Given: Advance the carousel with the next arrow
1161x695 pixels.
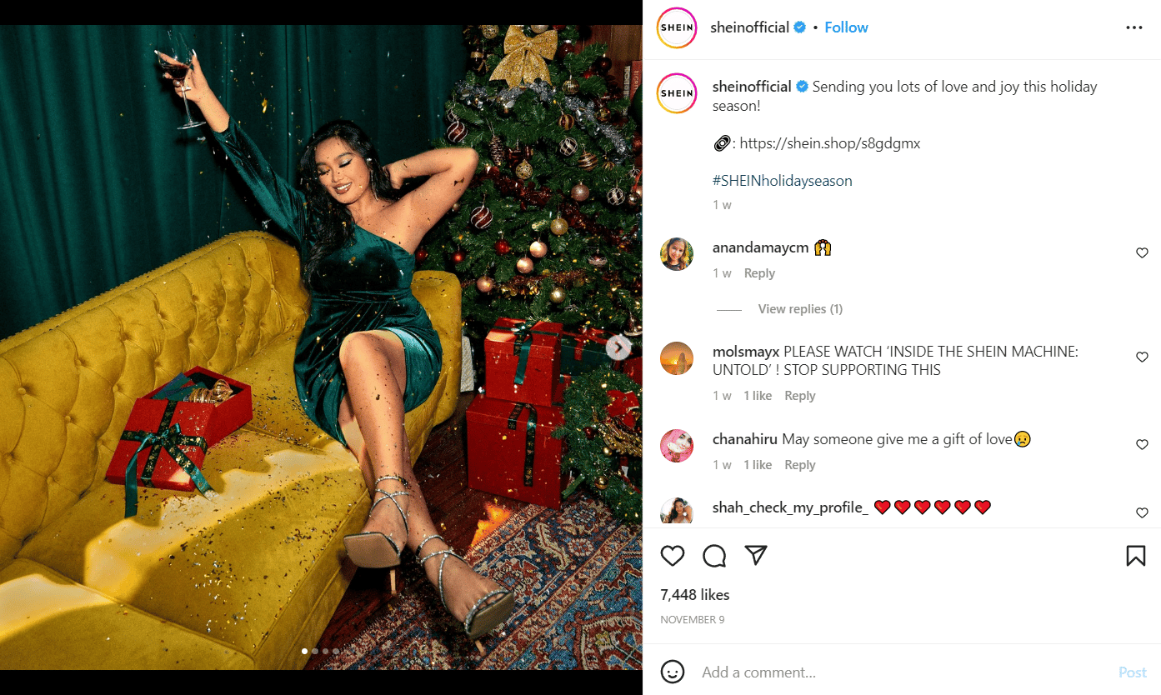Looking at the screenshot, I should [x=618, y=347].
